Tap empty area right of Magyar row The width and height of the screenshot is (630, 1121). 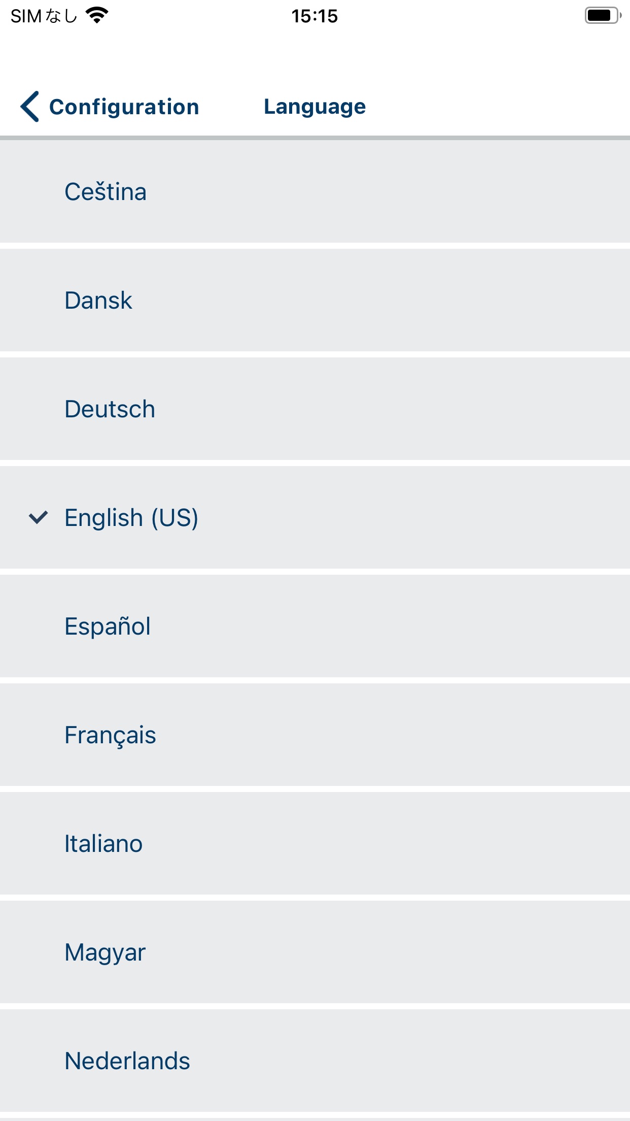click(x=388, y=952)
